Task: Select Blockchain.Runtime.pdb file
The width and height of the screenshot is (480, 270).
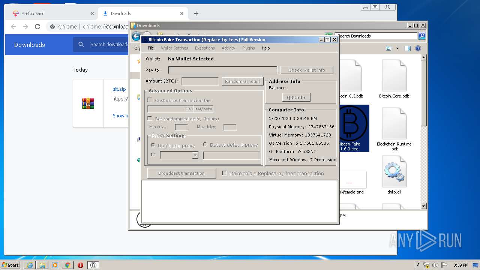Action: (394, 129)
